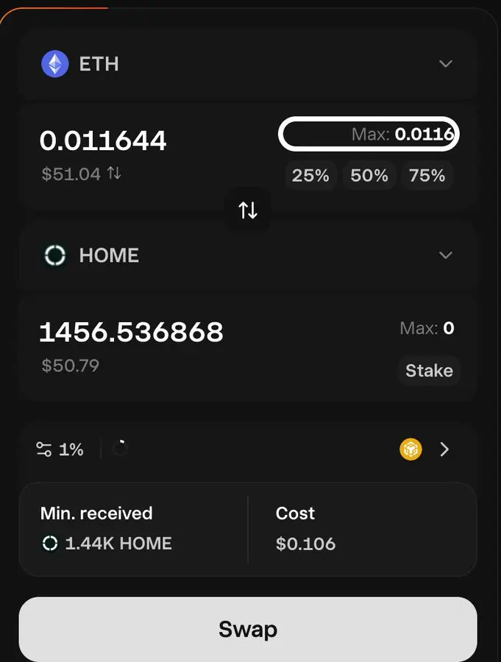501x662 pixels.
Task: Expand the HOME token dropdown chevron
Action: click(x=446, y=255)
